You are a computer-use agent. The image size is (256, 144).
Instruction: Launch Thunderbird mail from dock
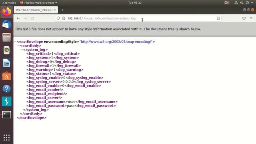[6, 24]
